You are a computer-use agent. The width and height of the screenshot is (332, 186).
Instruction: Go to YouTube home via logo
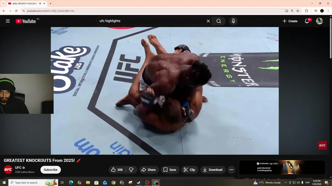click(x=26, y=21)
